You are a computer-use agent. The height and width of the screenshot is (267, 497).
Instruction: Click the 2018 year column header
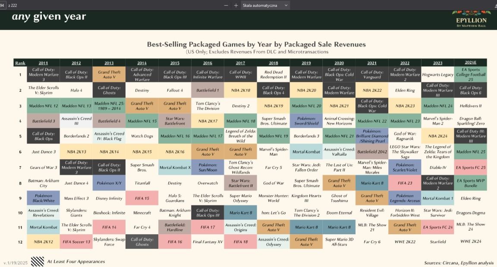(x=273, y=63)
